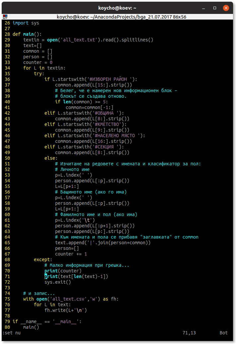Click comment '# Фамилното име и пол (ако има)'
The width and height of the screenshot is (236, 344).
click(x=96, y=214)
